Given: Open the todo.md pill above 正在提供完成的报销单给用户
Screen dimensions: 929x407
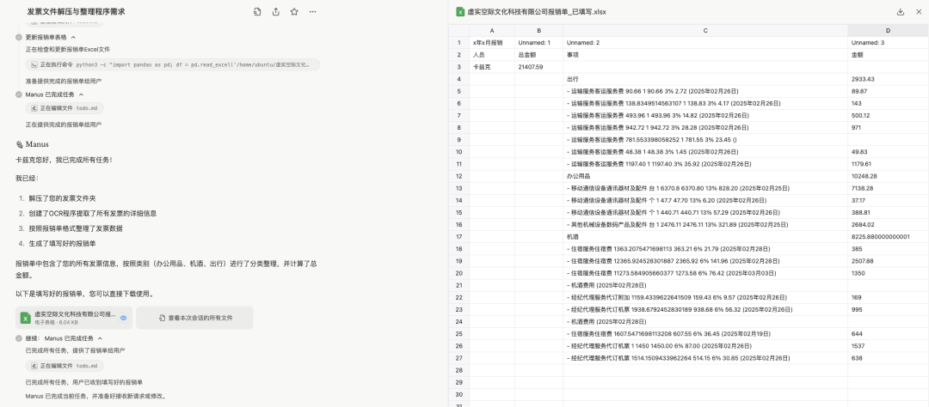Looking at the screenshot, I should pyautogui.click(x=65, y=108).
